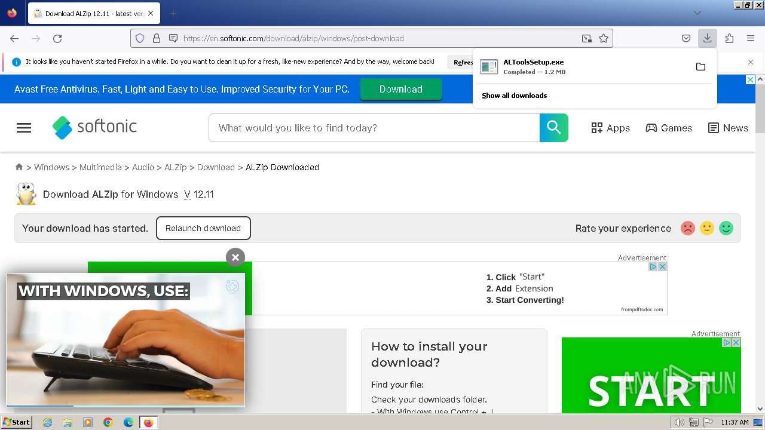
Task: Open the Games section
Action: (x=669, y=128)
